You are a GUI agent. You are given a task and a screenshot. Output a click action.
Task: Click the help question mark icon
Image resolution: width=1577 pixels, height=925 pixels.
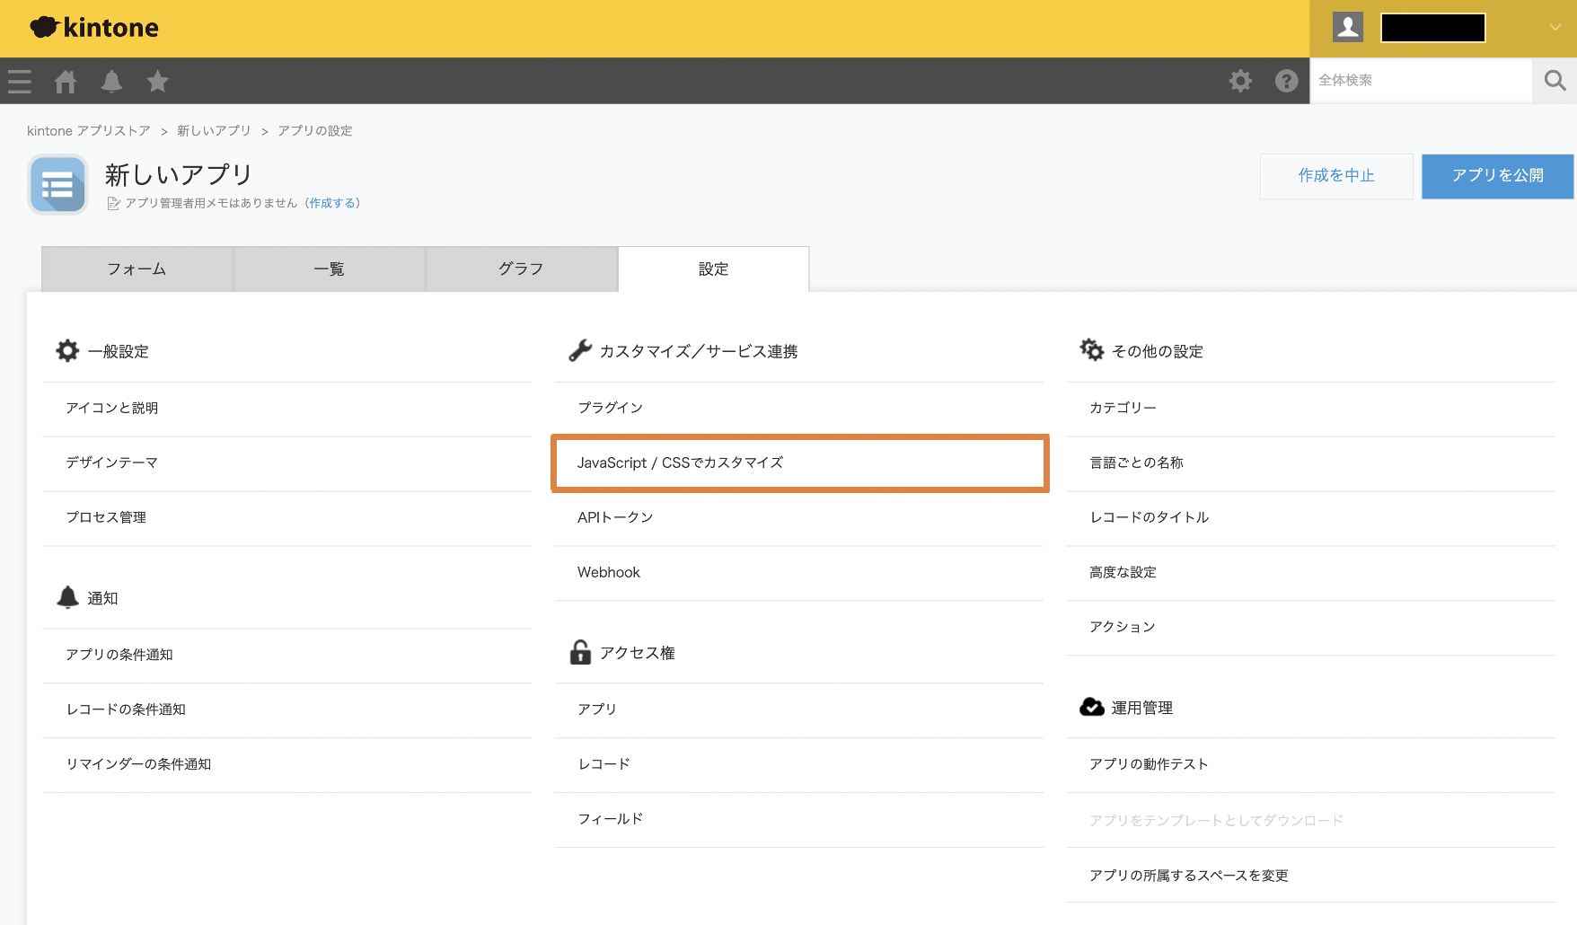click(x=1286, y=81)
